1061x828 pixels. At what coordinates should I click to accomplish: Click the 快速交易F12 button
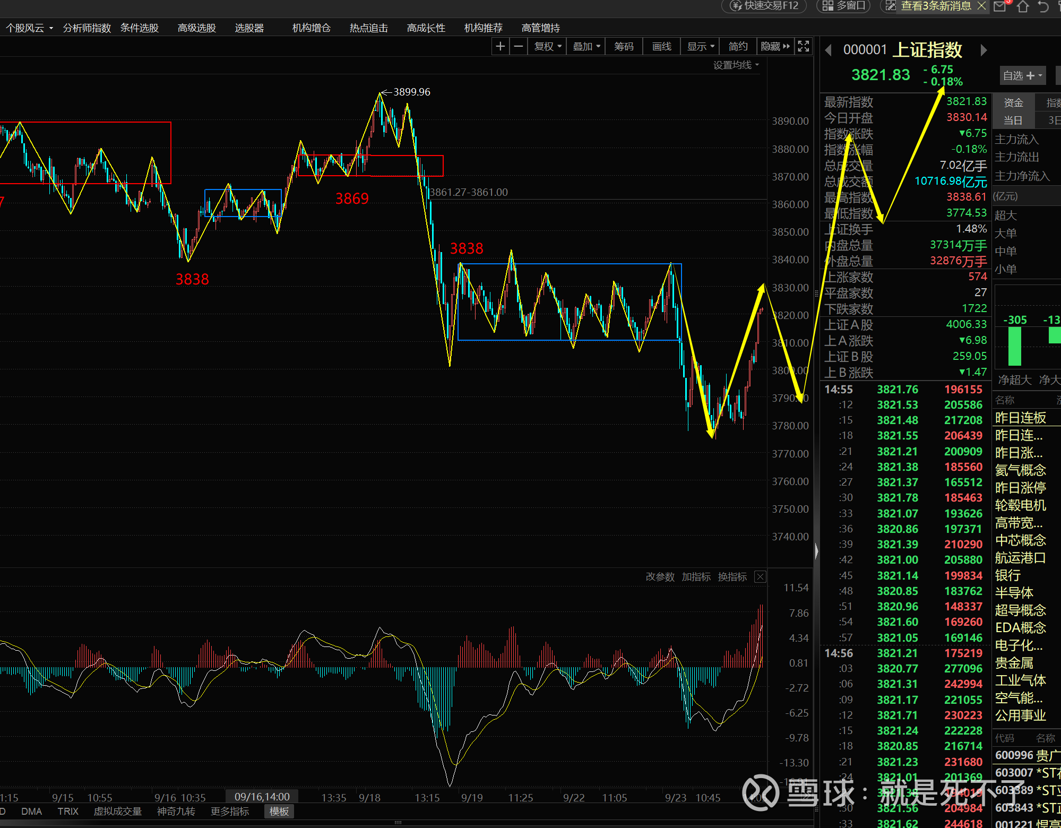click(x=764, y=6)
